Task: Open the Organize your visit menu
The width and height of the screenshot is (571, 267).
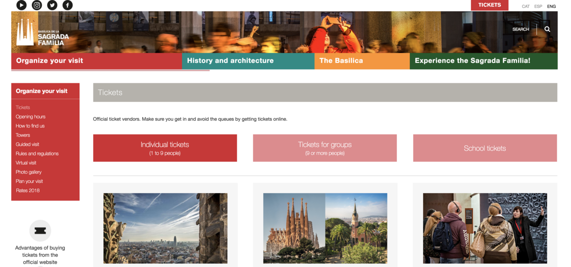Action: click(x=97, y=61)
